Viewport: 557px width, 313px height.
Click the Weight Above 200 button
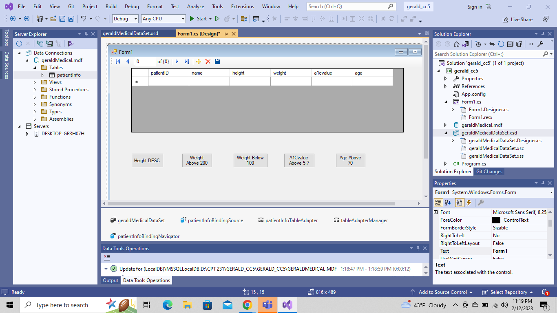point(197,160)
